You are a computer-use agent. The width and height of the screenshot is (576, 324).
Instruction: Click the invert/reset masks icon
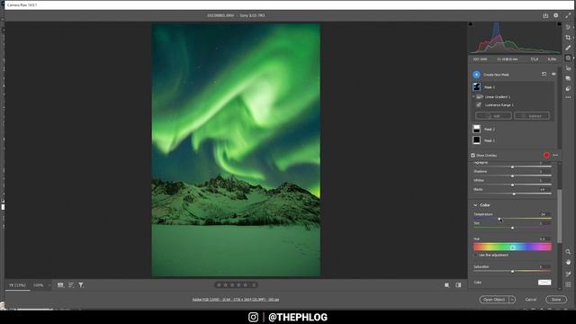click(x=544, y=74)
